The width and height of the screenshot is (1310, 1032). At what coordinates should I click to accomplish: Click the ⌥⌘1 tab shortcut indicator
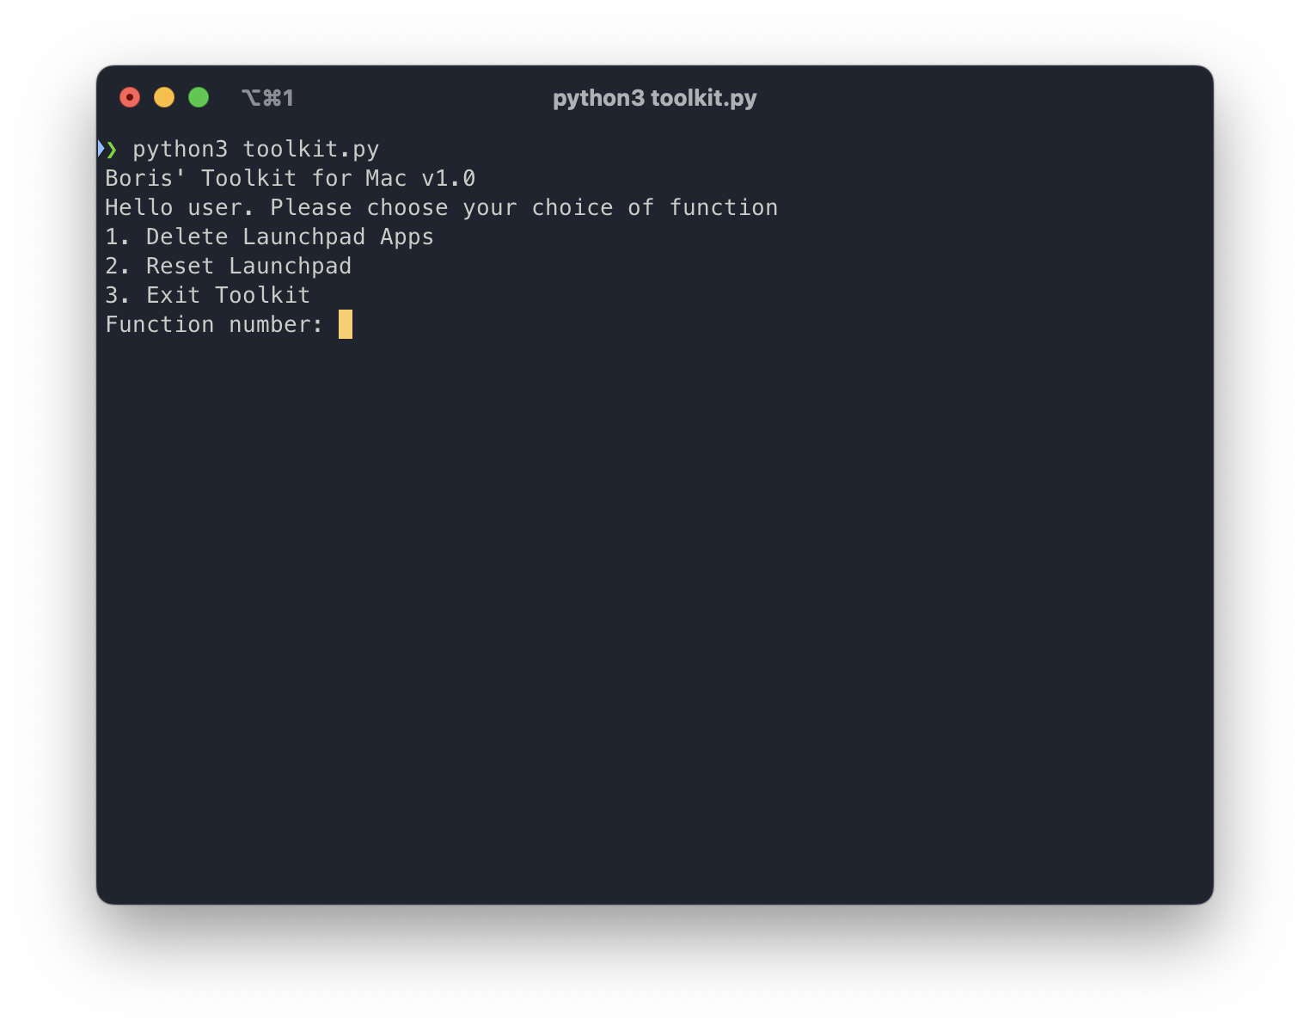pos(269,97)
